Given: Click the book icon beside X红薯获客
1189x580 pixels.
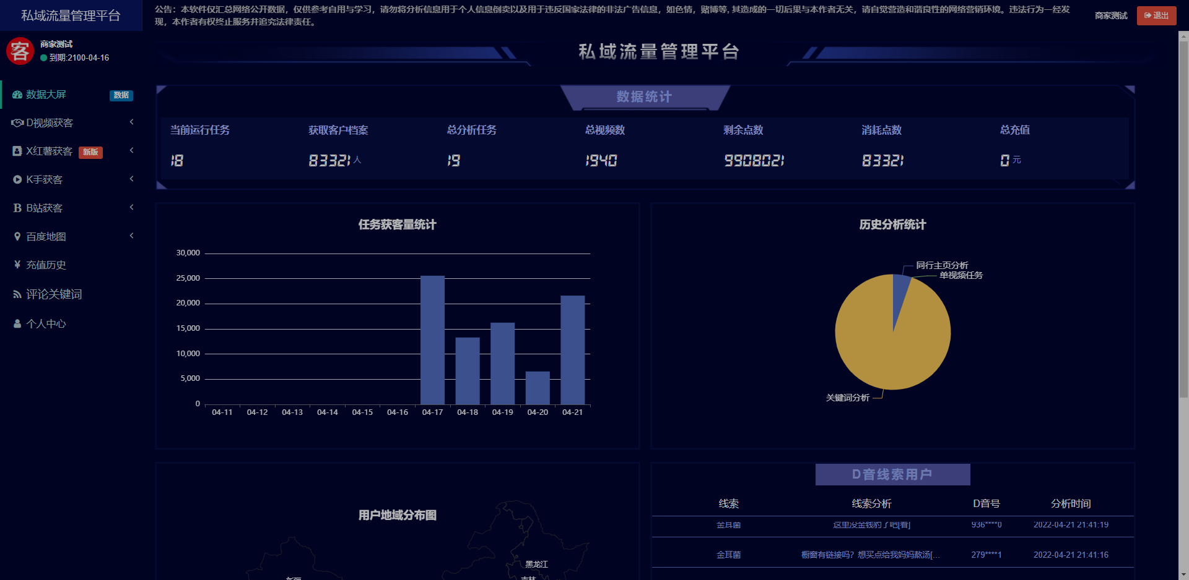Looking at the screenshot, I should [17, 151].
